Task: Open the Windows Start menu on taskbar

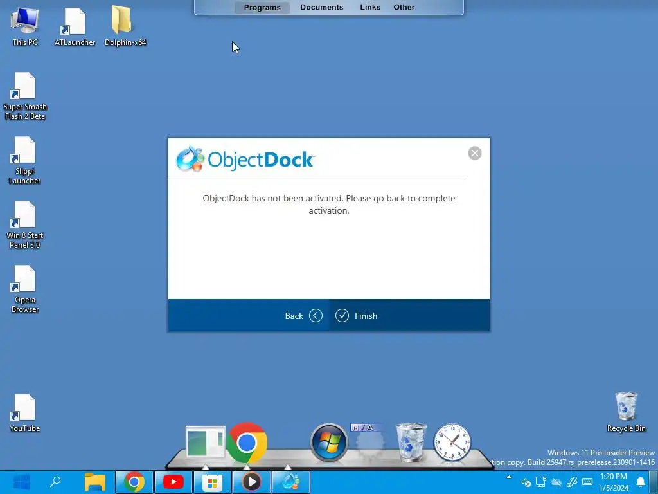Action: tap(21, 482)
